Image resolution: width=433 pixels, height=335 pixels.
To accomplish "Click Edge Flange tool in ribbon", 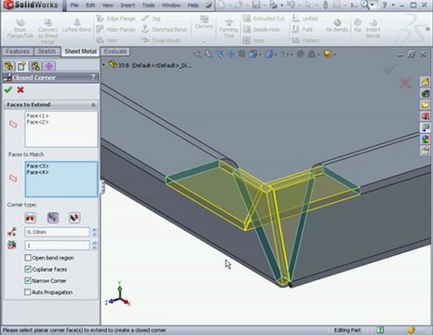I will (115, 19).
